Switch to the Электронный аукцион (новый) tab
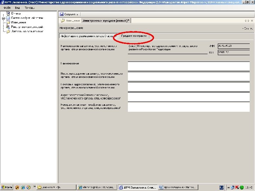The image size is (255, 191). [x=106, y=21]
